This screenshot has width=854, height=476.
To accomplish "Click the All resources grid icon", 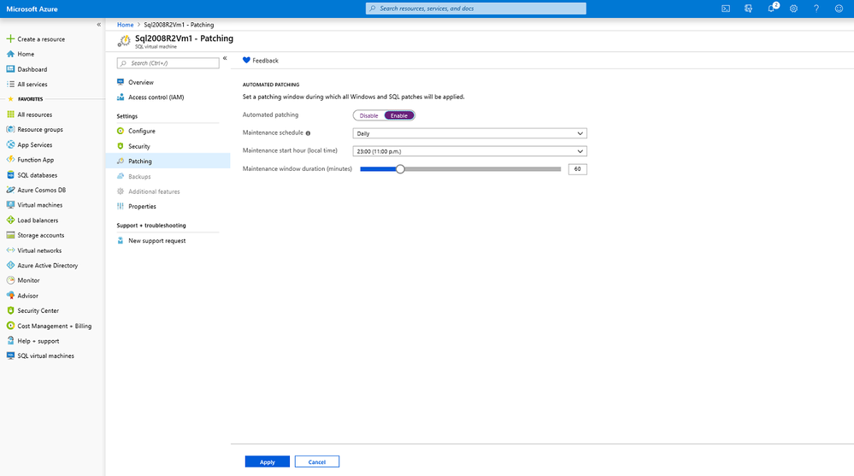I will [x=10, y=115].
